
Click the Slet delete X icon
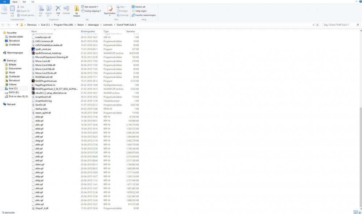click(x=58, y=9)
